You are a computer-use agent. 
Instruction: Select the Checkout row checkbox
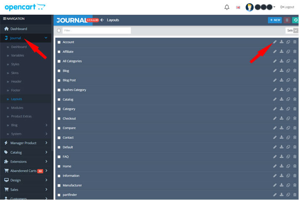click(x=59, y=119)
